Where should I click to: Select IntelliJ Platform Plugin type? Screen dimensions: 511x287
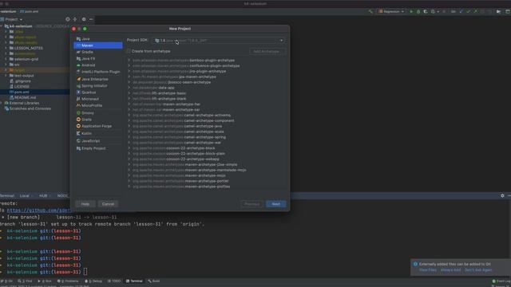tap(98, 72)
